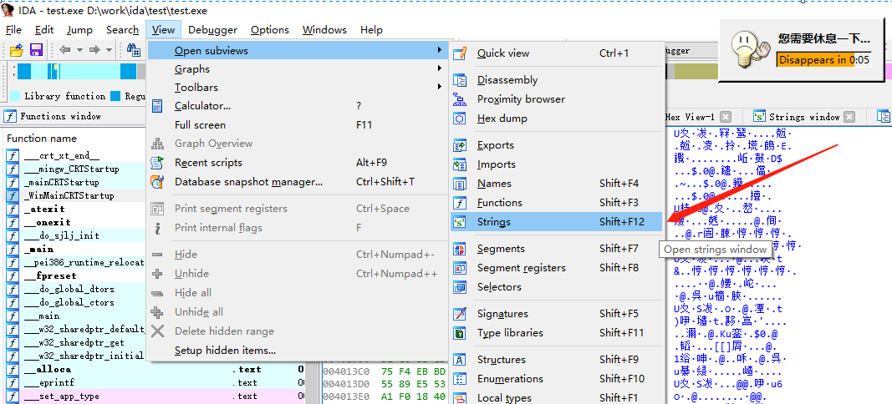Open the Disassembly subview
This screenshot has width=892, height=404.
point(557,80)
